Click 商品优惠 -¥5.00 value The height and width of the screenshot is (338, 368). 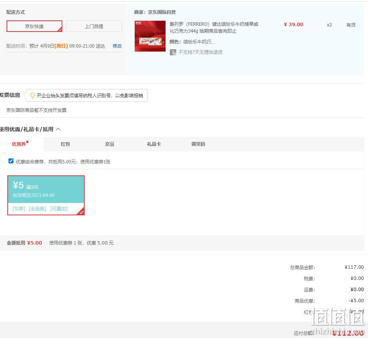tap(356, 300)
